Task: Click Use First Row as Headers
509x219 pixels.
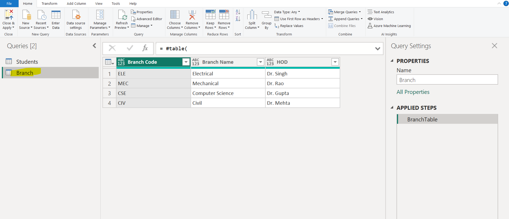Action: (300, 19)
